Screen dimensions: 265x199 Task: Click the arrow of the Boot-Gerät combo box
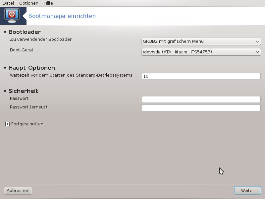pyautogui.click(x=257, y=52)
